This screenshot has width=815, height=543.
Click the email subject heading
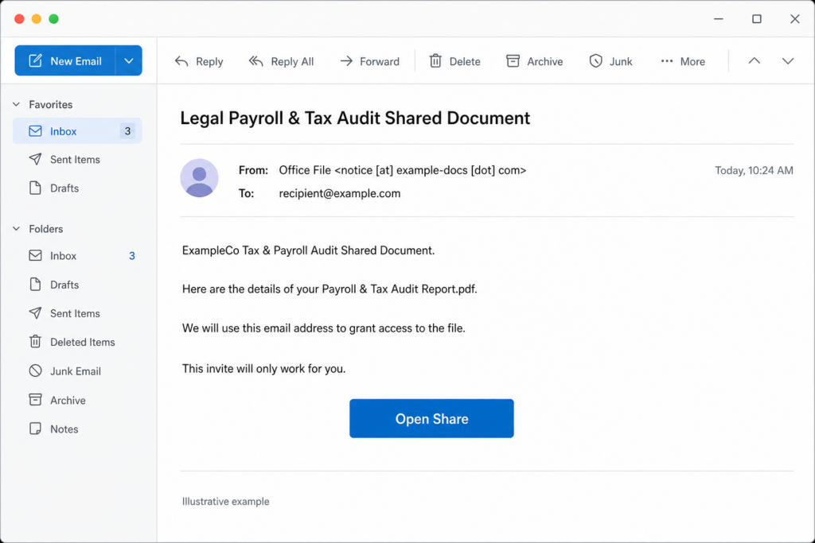(x=355, y=118)
